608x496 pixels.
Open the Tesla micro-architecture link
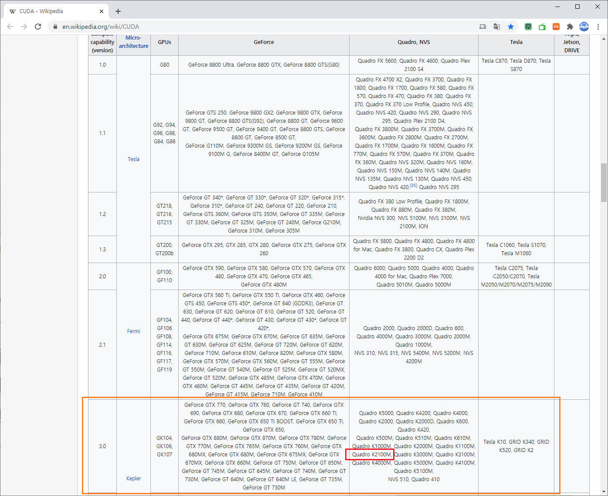[133, 159]
